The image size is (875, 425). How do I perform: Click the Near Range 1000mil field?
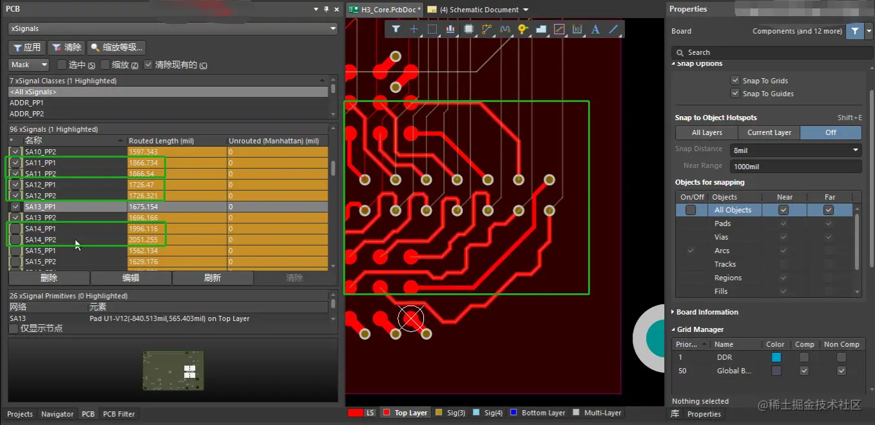(x=796, y=167)
